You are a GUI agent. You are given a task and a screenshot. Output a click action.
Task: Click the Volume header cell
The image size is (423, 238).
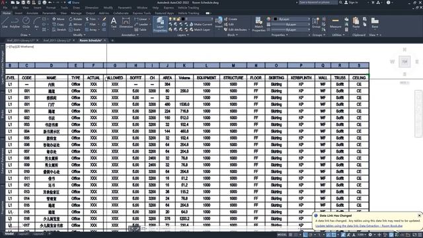184,78
